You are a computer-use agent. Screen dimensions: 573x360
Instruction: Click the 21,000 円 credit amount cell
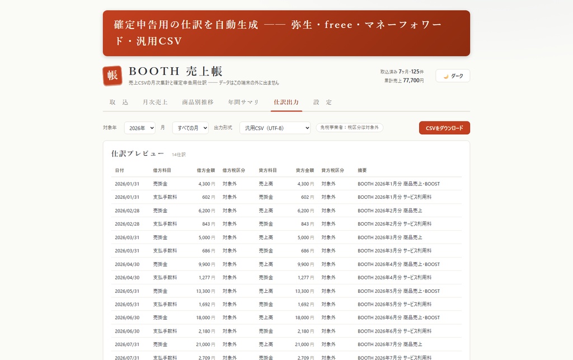pyautogui.click(x=304, y=344)
